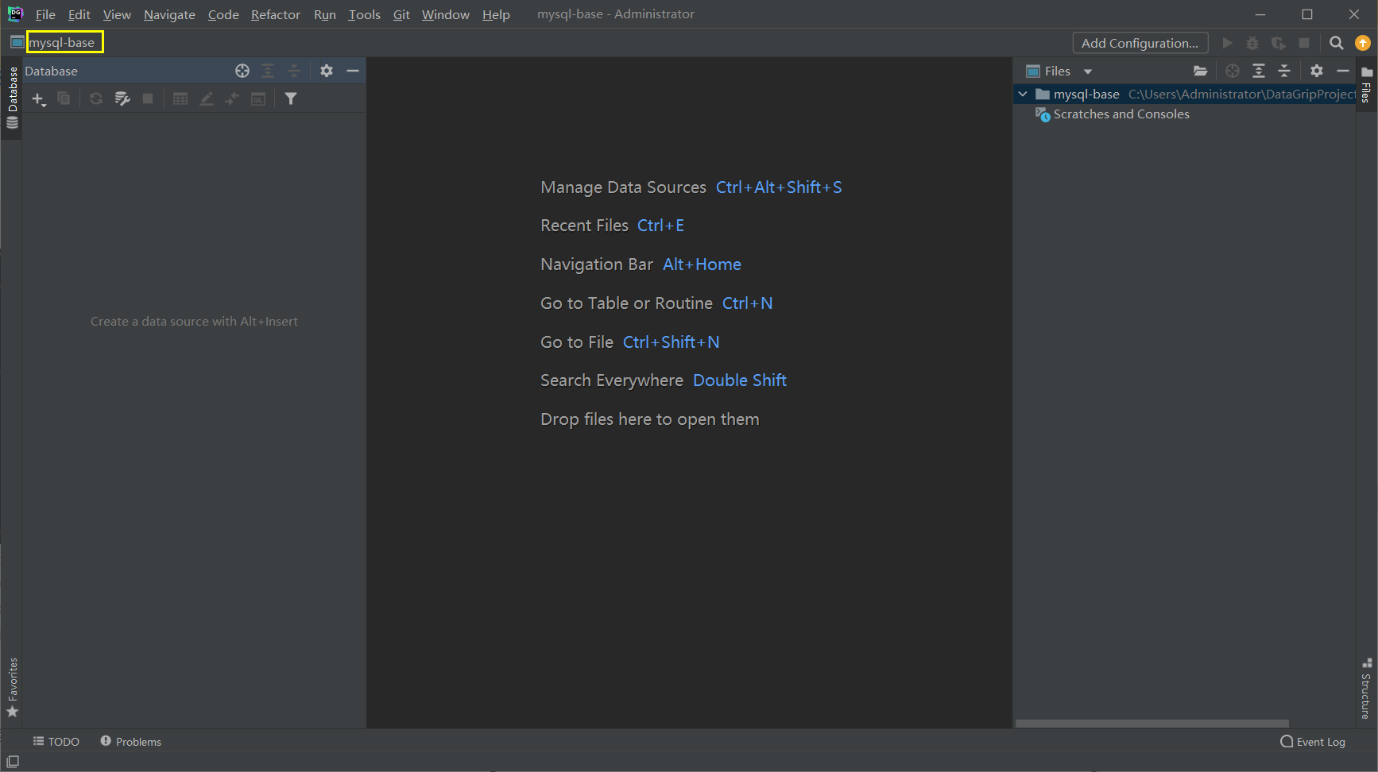Image resolution: width=1378 pixels, height=772 pixels.
Task: Hide the Files panel with minus icon
Action: coord(1343,71)
